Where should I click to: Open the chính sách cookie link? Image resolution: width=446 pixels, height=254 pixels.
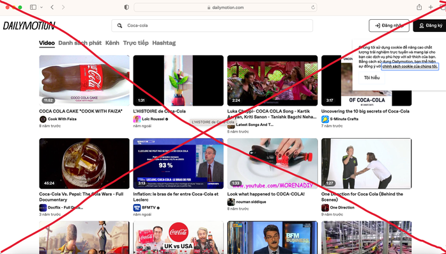(x=410, y=67)
